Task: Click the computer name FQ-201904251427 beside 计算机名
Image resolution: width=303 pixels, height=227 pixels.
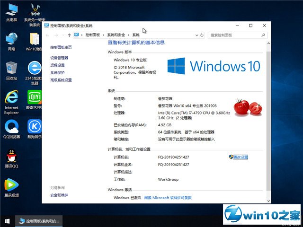Action: pyautogui.click(x=174, y=157)
